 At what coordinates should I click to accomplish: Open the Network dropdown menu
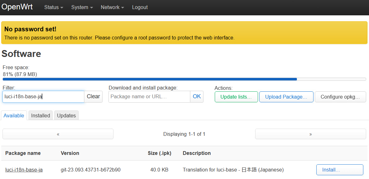pos(112,7)
